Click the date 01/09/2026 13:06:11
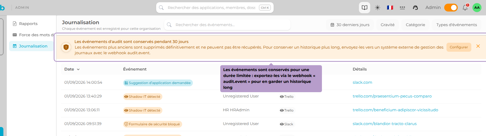The height and width of the screenshot is (136, 486). click(82, 110)
